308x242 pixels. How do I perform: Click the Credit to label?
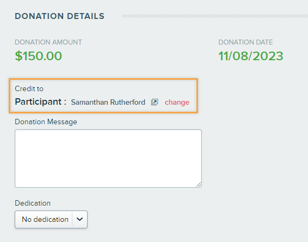[29, 88]
